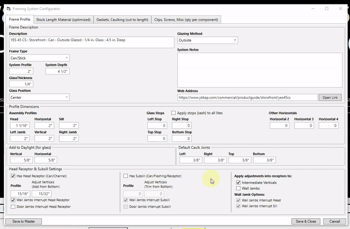
Task: Click inside the System Notes box
Action: coord(259,70)
